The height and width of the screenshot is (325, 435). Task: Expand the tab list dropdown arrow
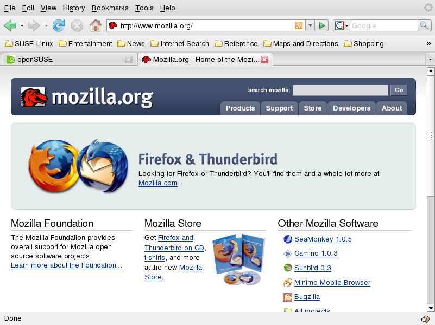pyautogui.click(x=430, y=60)
